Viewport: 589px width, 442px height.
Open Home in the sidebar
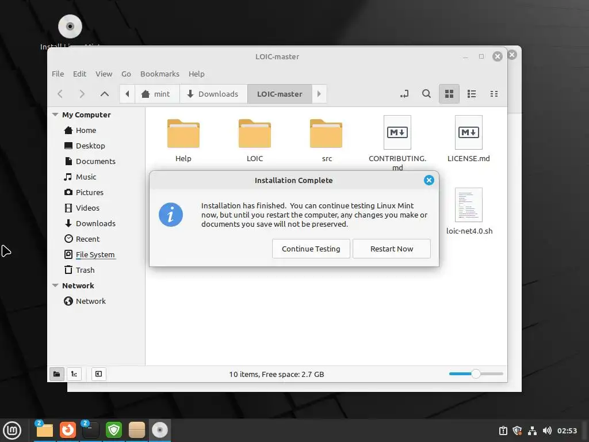click(86, 131)
